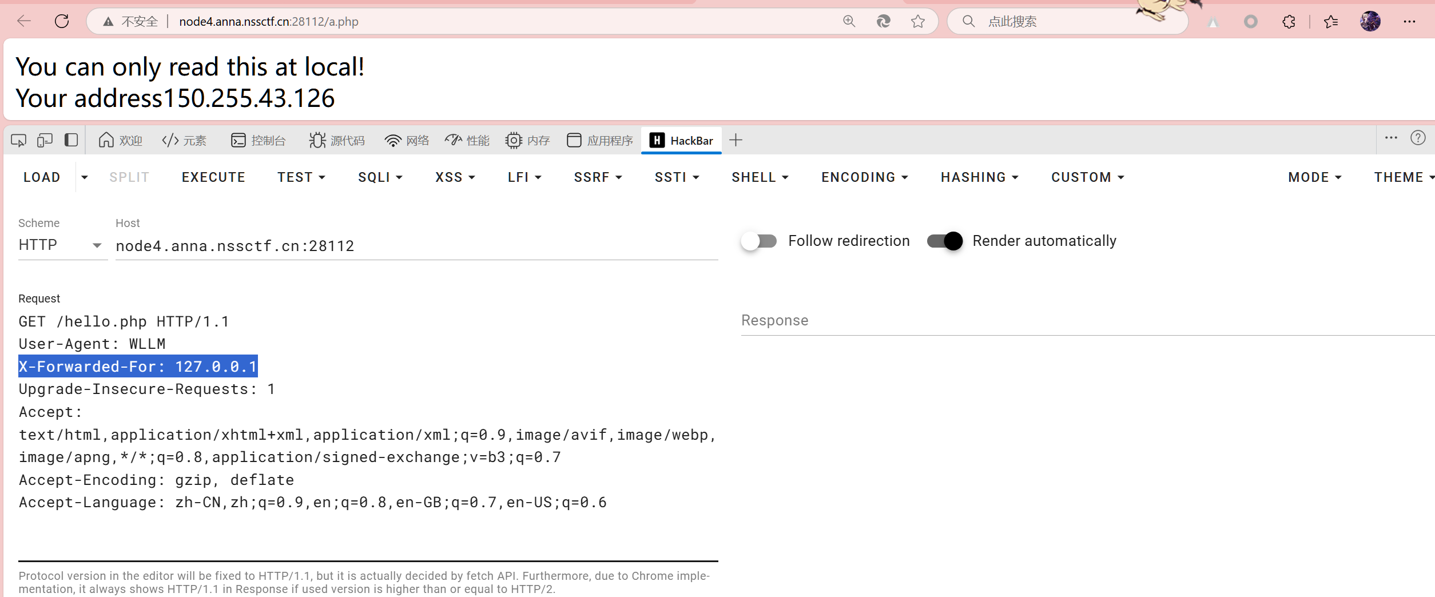Click the user profile avatar
The image size is (1435, 597).
pyautogui.click(x=1370, y=22)
